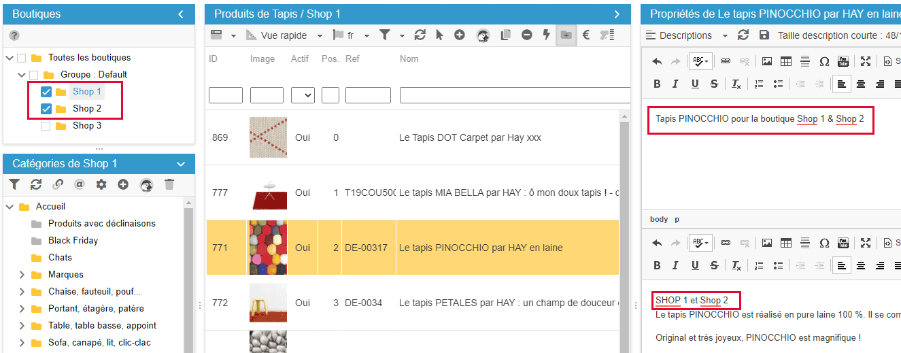Screen dimensions: 901x353
Task: Open the Vue rapide view dropdown
Action: (284, 35)
